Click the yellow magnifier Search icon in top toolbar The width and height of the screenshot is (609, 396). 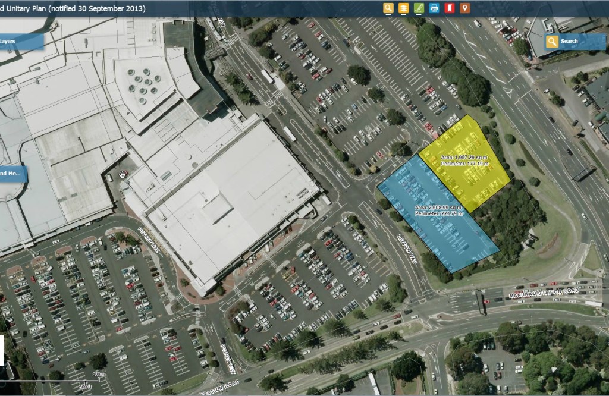click(388, 8)
